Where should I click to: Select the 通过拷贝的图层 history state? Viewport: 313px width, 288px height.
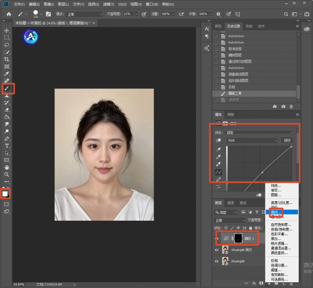(x=254, y=62)
